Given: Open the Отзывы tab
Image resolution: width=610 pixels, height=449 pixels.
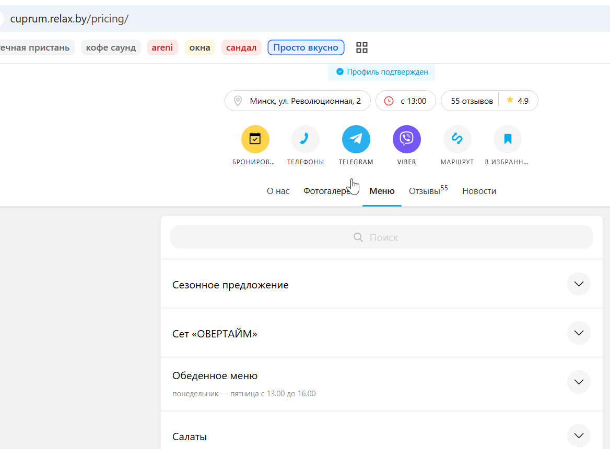Looking at the screenshot, I should click(x=428, y=190).
